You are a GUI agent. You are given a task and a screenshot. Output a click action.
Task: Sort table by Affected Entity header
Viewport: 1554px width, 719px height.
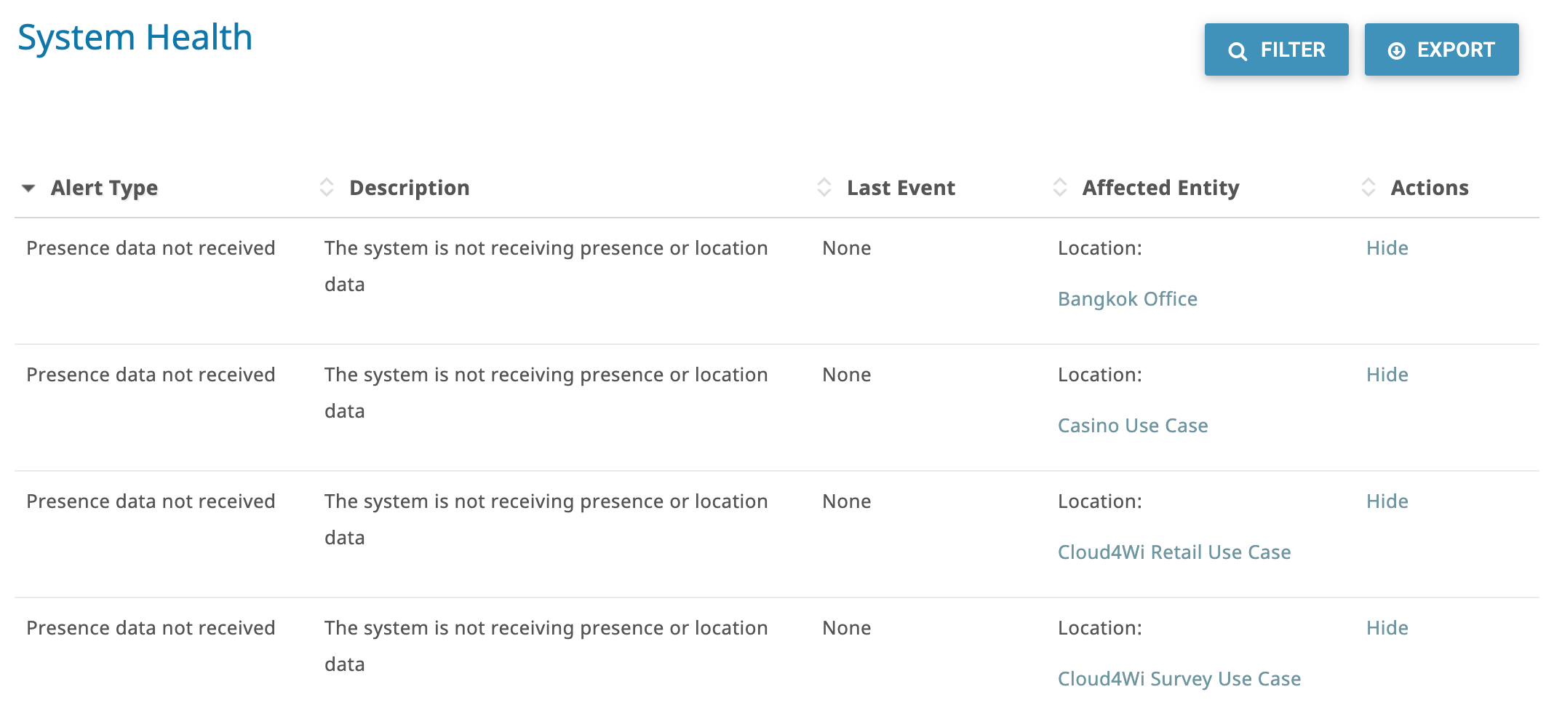(1161, 188)
